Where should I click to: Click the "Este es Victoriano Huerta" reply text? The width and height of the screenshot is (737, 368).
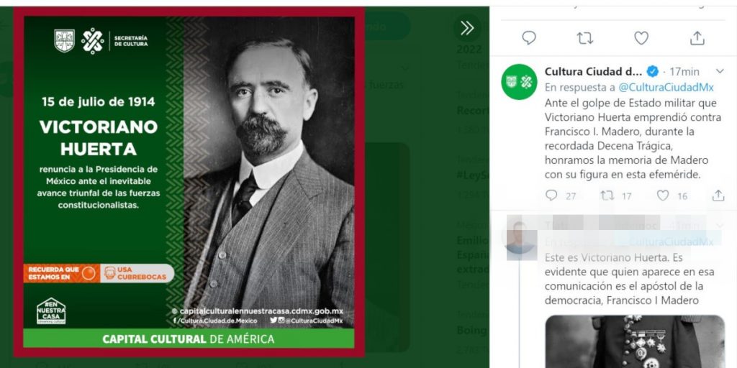point(630,279)
